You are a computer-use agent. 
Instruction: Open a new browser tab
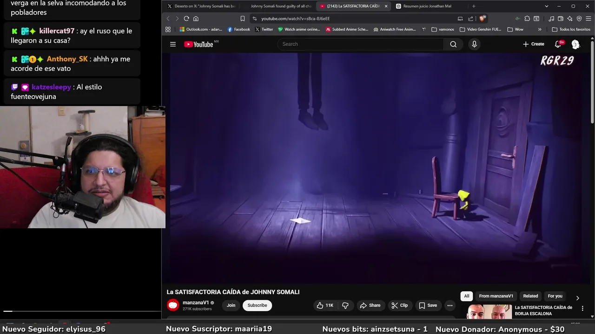tap(474, 6)
